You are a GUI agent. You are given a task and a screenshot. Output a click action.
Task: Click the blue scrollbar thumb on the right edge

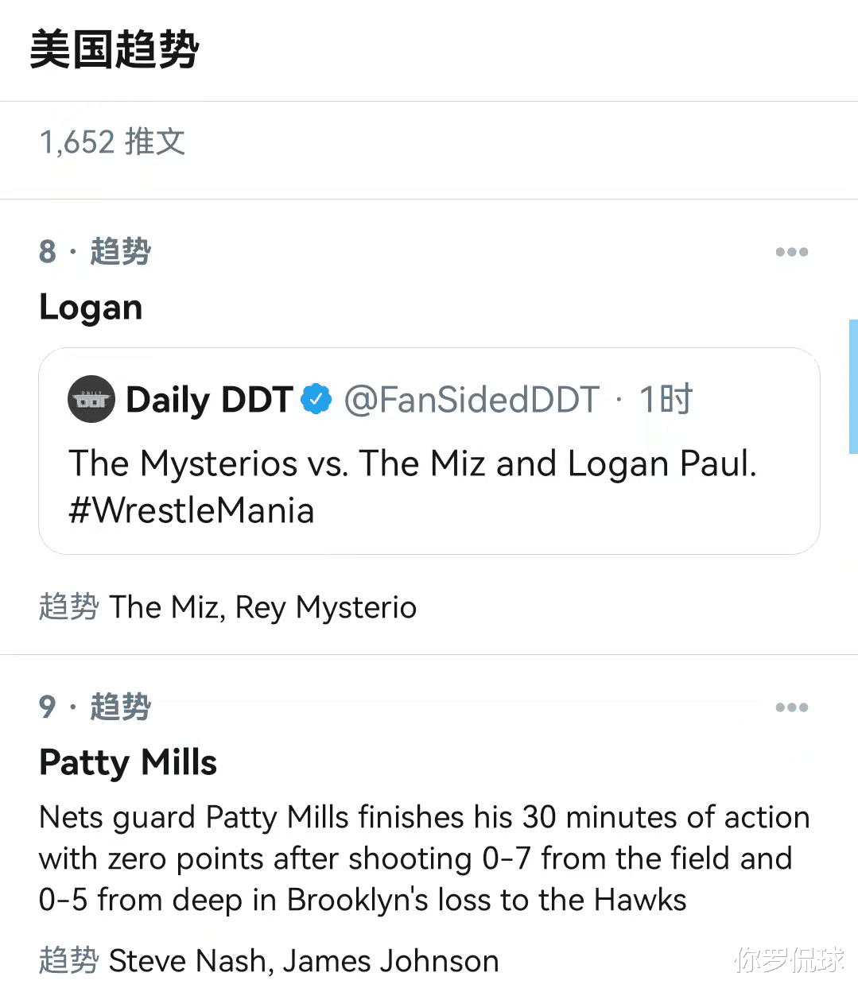click(x=853, y=386)
